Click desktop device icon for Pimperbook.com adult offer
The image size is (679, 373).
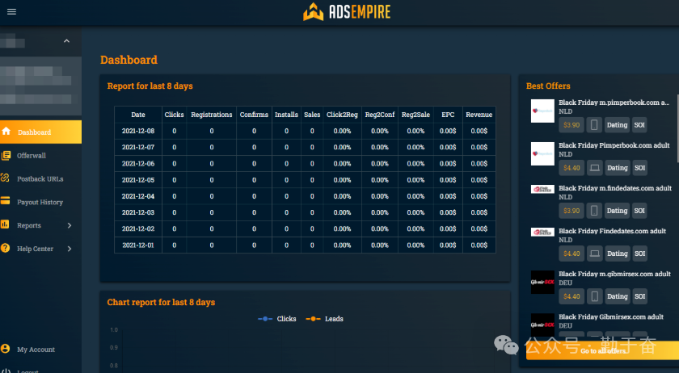595,168
